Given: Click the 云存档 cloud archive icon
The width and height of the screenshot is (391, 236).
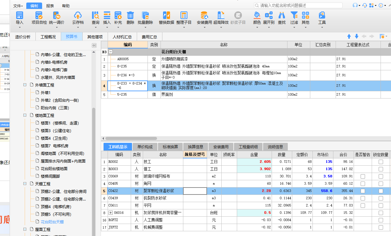Looking at the screenshot, I should (78, 15).
